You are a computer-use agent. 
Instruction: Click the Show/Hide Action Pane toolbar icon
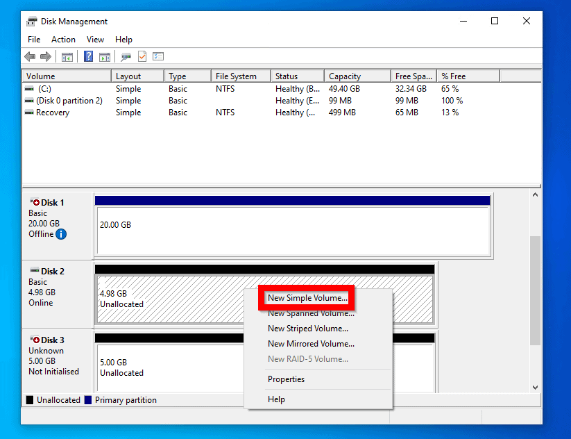coord(105,56)
